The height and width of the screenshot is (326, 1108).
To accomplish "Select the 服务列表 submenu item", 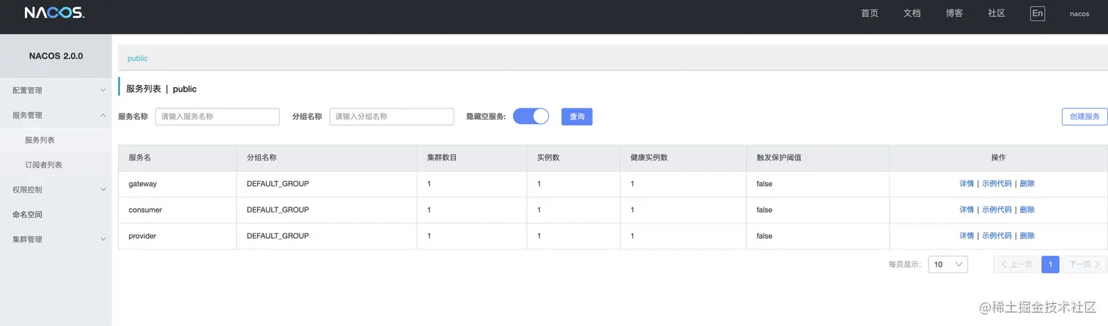I will pos(40,140).
